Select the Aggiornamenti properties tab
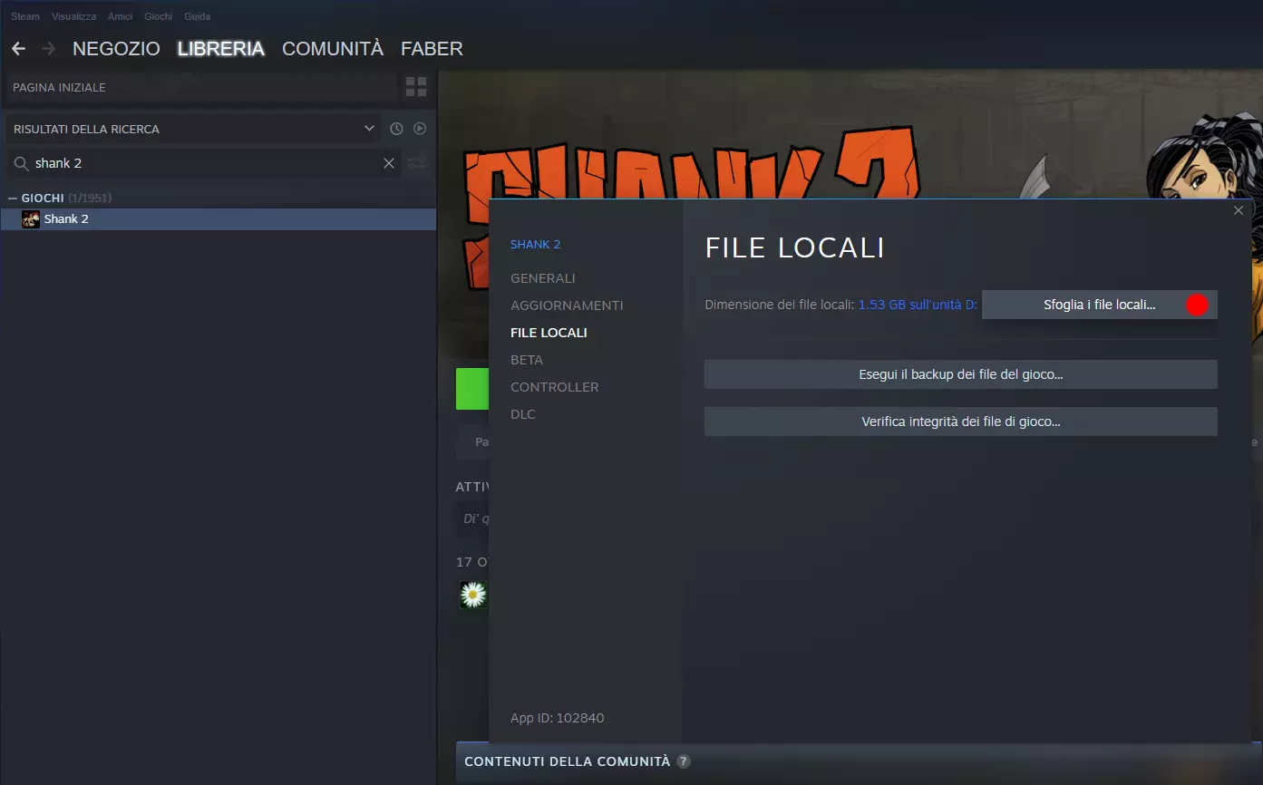Screen dimensions: 1263x785 click(567, 305)
